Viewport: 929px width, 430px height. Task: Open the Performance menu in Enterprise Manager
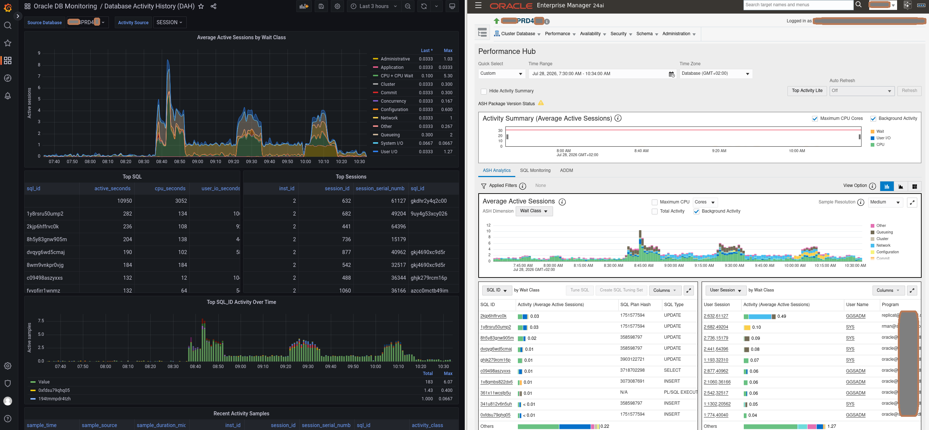560,34
